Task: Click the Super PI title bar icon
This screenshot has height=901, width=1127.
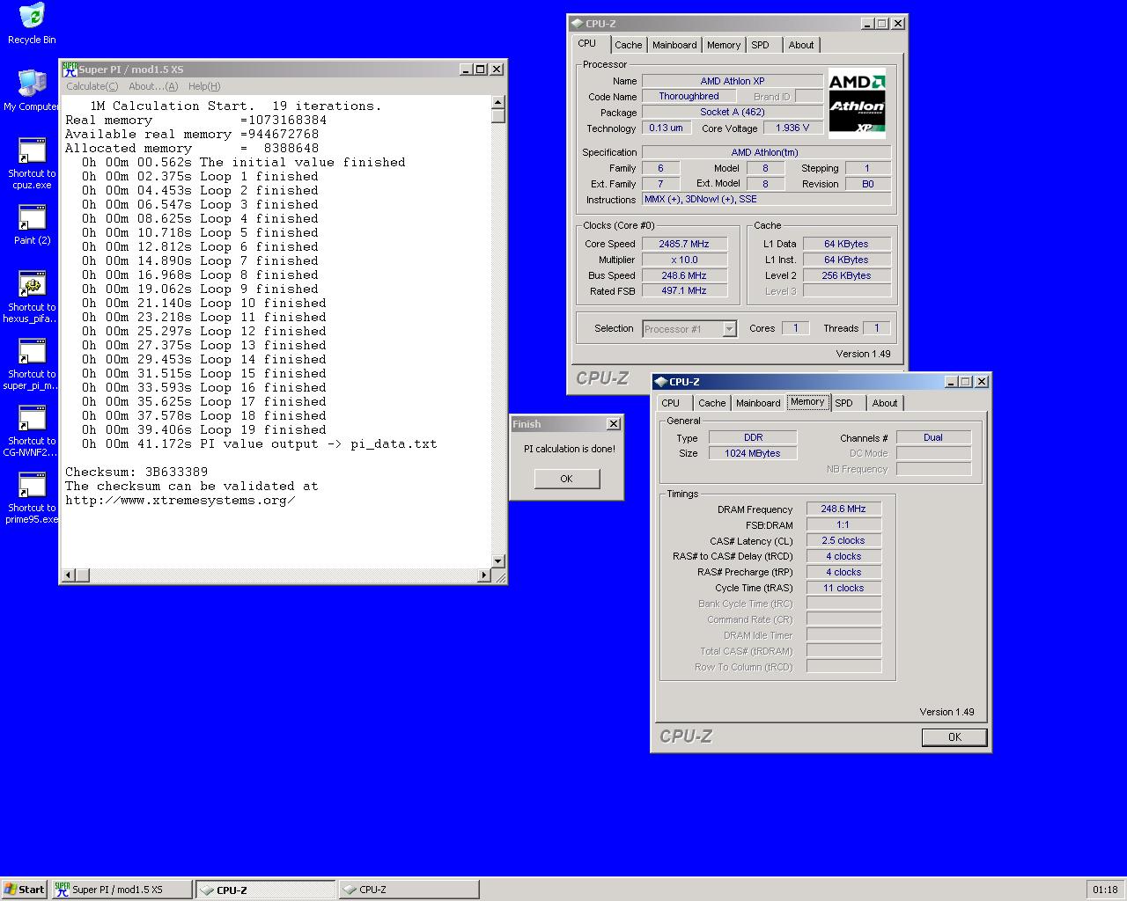Action: (x=70, y=69)
